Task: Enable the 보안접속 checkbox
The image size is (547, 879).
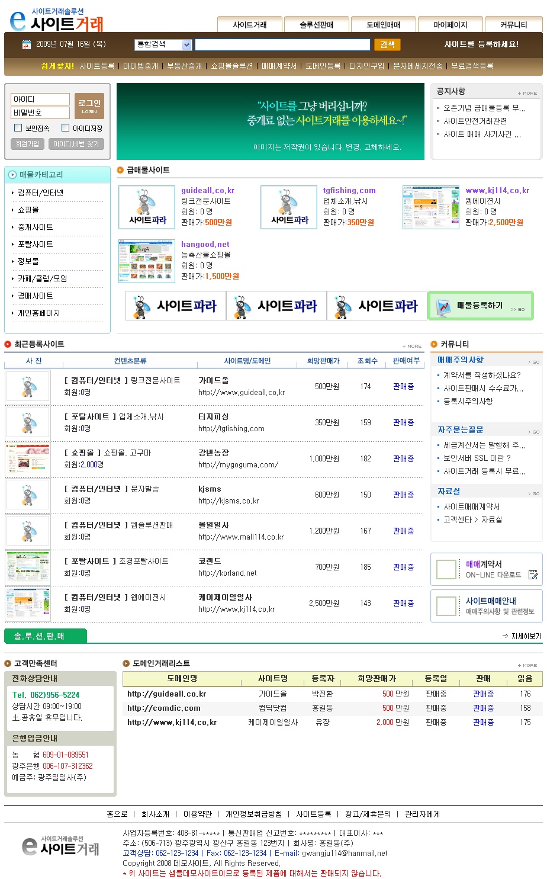Action: coord(18,128)
